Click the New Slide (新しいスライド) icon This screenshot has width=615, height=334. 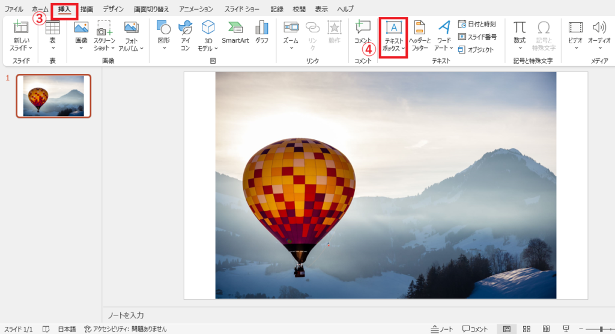[21, 28]
